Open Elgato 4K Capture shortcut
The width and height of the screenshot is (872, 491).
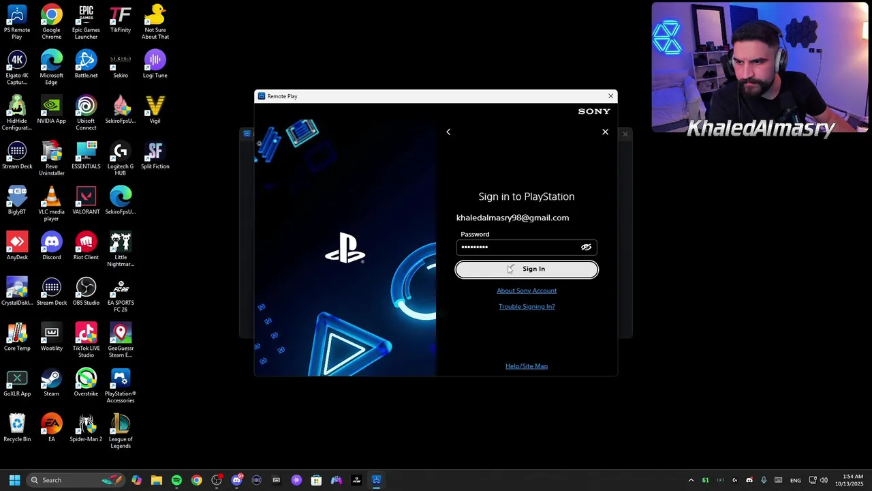(17, 68)
